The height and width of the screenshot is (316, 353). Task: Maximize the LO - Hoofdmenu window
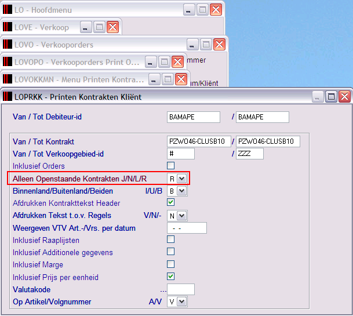[202, 10]
